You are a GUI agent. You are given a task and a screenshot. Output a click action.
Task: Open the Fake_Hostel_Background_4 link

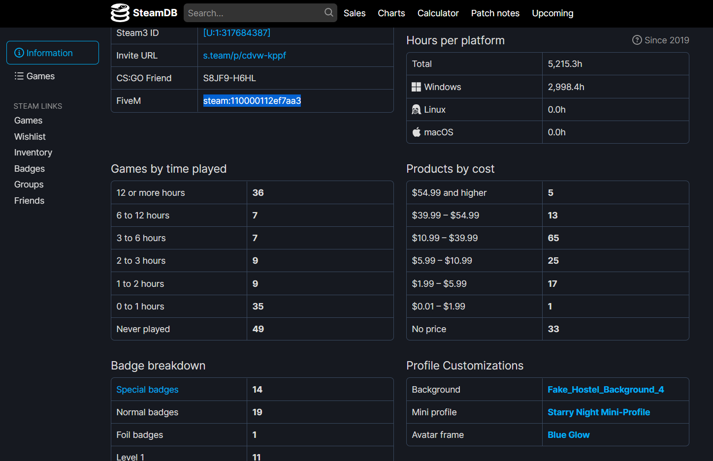(606, 390)
